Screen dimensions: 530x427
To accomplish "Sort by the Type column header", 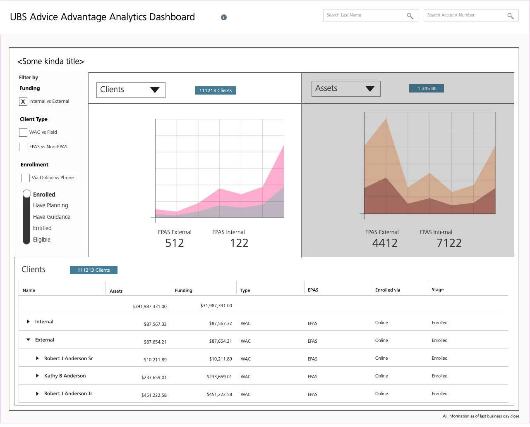I will tap(245, 290).
